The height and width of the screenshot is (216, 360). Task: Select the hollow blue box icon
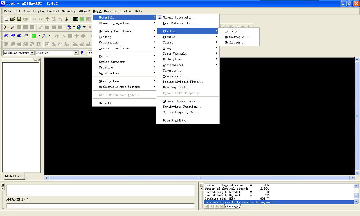tap(13, 36)
